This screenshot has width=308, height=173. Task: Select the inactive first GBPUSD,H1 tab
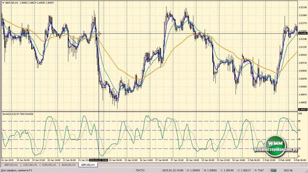coord(11,165)
